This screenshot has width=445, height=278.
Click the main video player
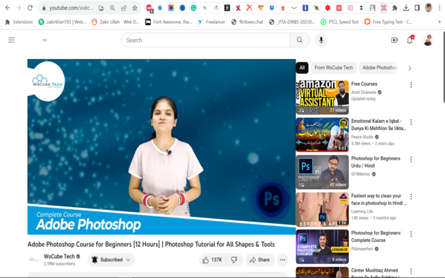[x=161, y=147]
